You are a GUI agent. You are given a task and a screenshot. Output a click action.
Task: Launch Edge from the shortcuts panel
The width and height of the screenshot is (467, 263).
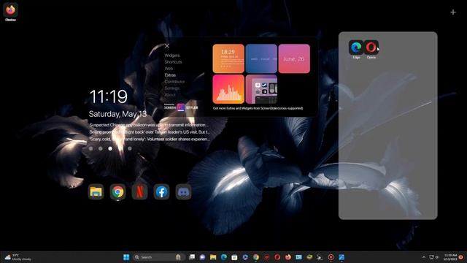click(x=356, y=47)
